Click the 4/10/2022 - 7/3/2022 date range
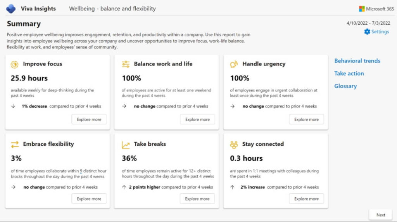 [368, 24]
